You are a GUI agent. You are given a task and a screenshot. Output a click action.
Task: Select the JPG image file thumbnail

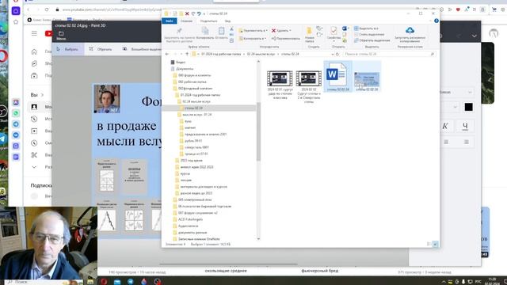coord(367,79)
